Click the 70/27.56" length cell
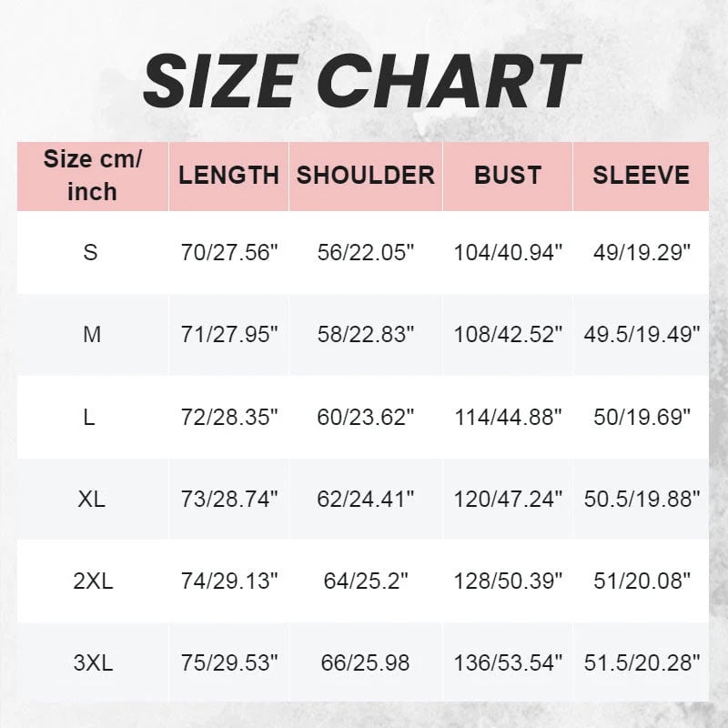Image resolution: width=728 pixels, height=728 pixels. pos(228,252)
